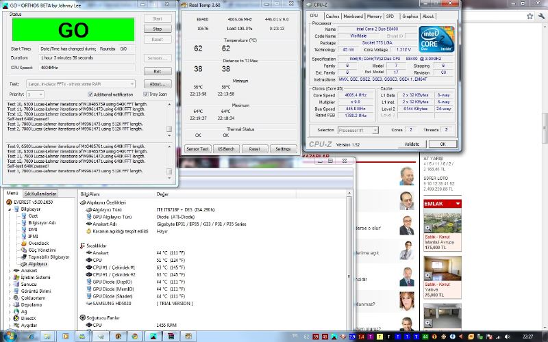Open ORTHOS Priority dropdown
This screenshot has width=548, height=342.
(x=35, y=94)
